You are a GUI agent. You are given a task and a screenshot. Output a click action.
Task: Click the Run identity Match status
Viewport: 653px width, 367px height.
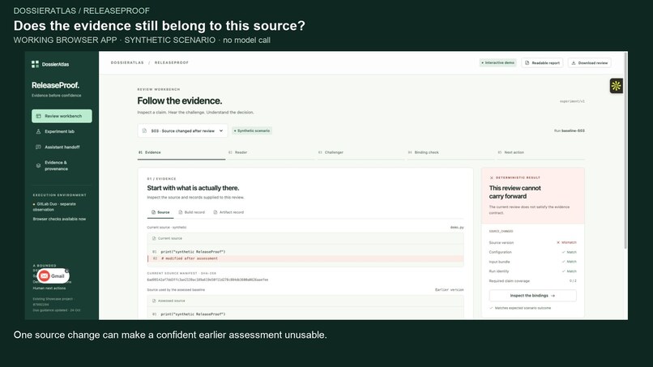[x=569, y=271]
